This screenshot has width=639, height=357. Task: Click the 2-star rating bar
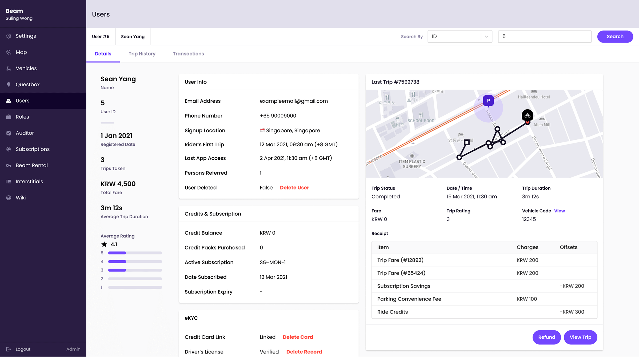pos(135,279)
